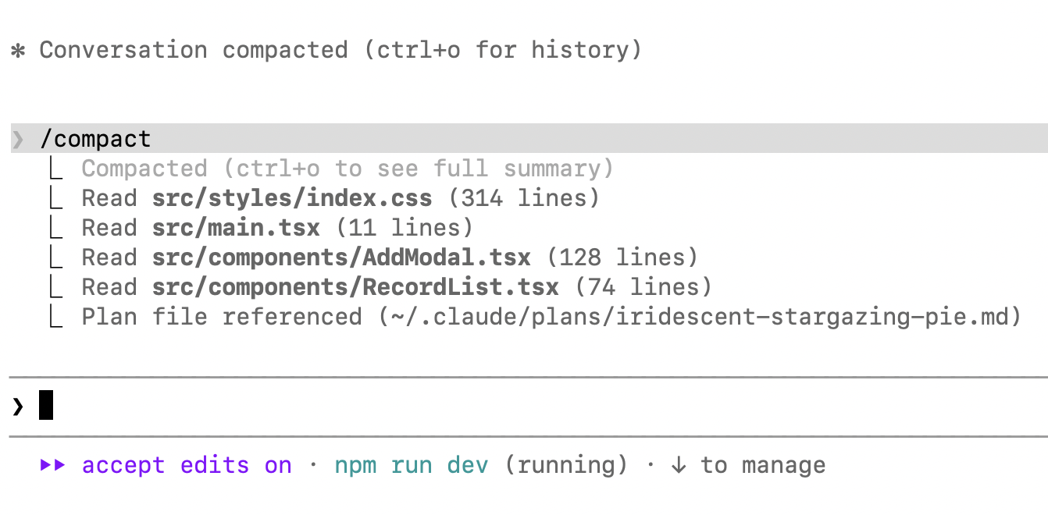Click the input prompt chevron
The height and width of the screenshot is (515, 1048).
(18, 406)
